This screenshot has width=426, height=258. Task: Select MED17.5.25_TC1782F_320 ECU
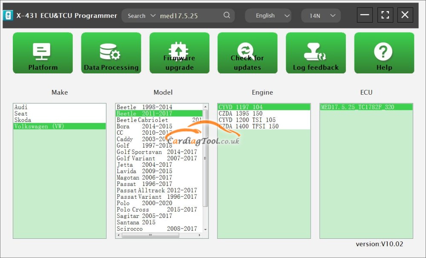tap(366, 107)
